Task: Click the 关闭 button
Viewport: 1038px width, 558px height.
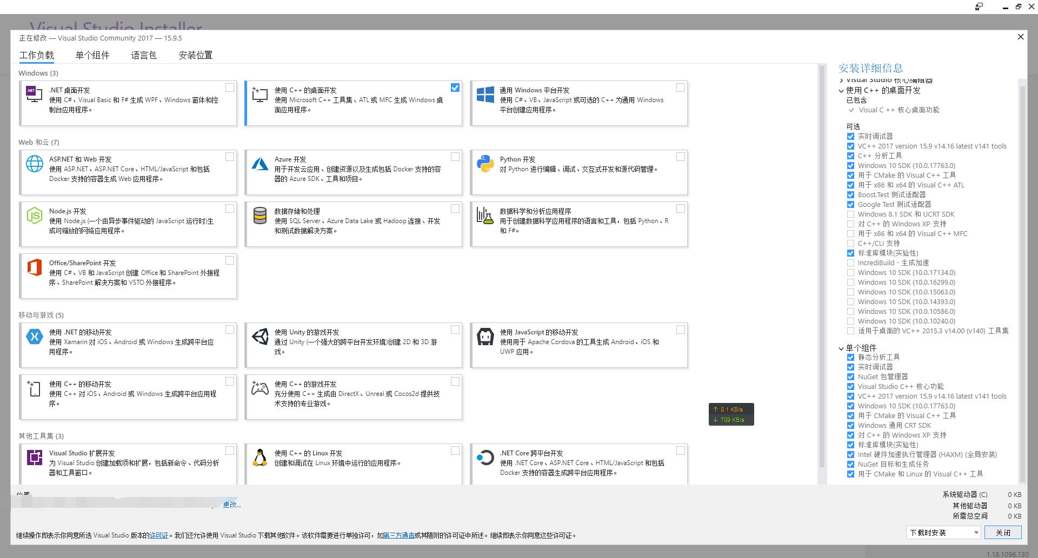Action: [x=1003, y=533]
